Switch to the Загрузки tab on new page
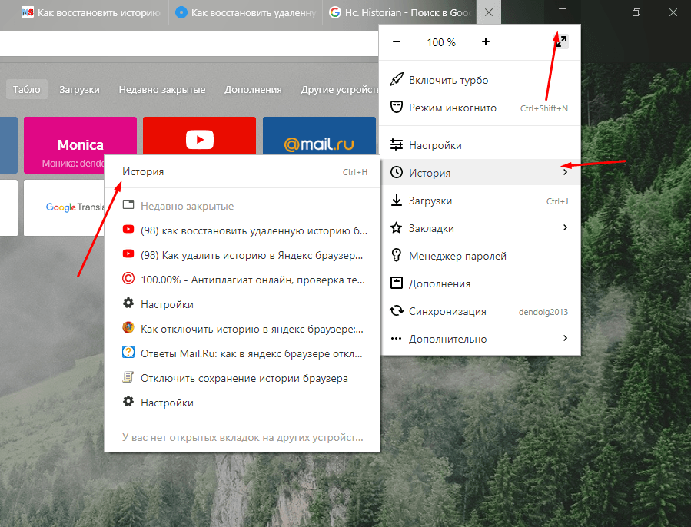Viewport: 691px width, 527px height. [x=79, y=89]
